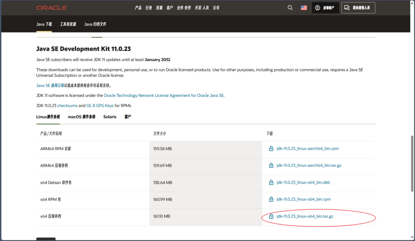
Task: Open the 开发人员 menu in Oracle header
Action: [202, 8]
